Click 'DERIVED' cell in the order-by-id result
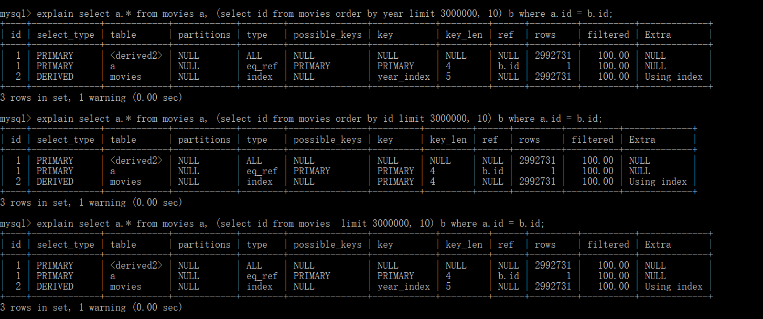This screenshot has height=319, width=763. [x=55, y=182]
